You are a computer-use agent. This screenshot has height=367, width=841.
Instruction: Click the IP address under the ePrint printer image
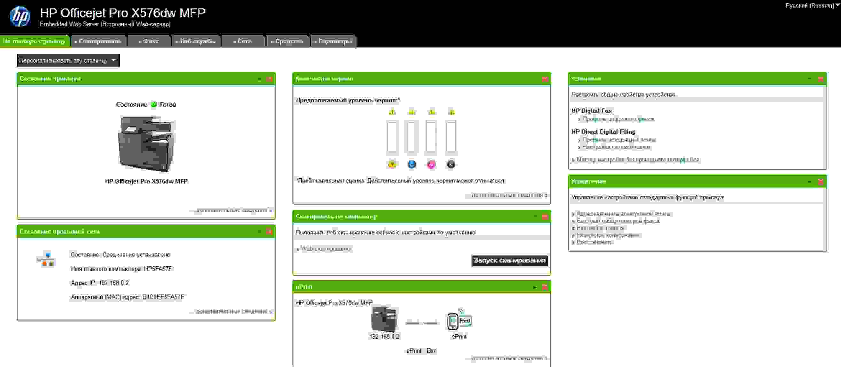[x=384, y=336]
